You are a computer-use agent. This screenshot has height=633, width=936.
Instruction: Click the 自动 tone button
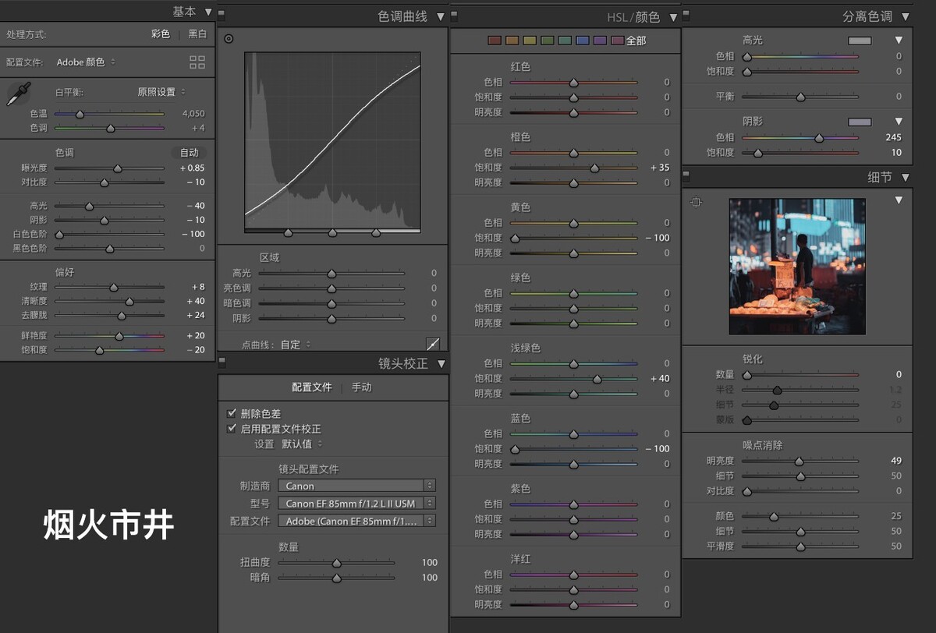190,153
